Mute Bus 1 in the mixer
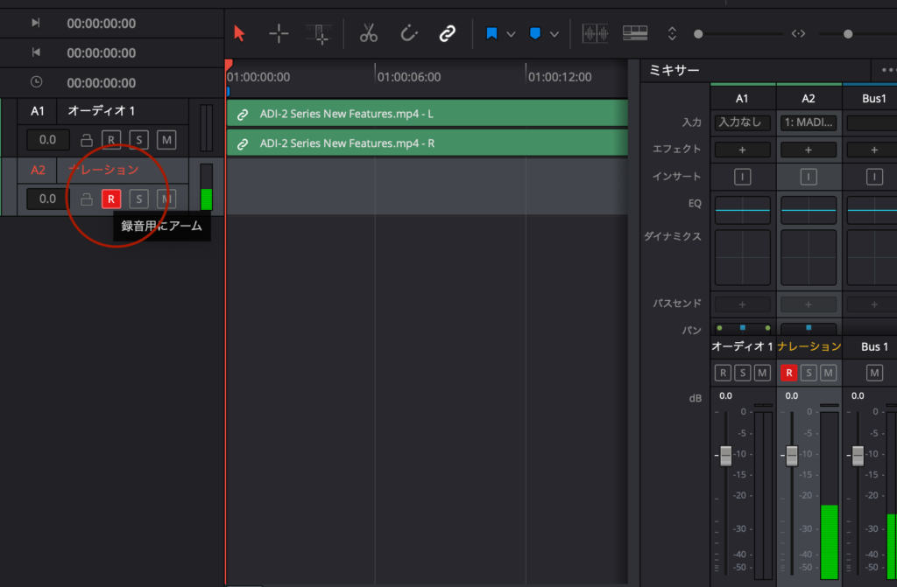The height and width of the screenshot is (587, 897). (x=874, y=374)
